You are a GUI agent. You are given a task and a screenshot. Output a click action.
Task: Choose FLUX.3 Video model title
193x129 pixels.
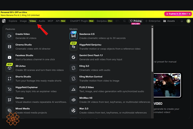pos(86,87)
